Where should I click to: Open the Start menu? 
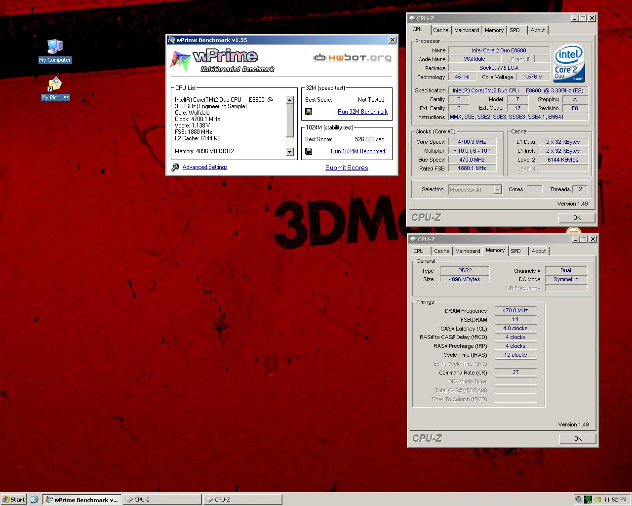coord(13,500)
